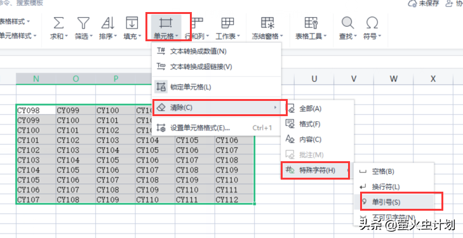Click cell containing CY112
This screenshot has height=238, width=463.
pos(234,199)
